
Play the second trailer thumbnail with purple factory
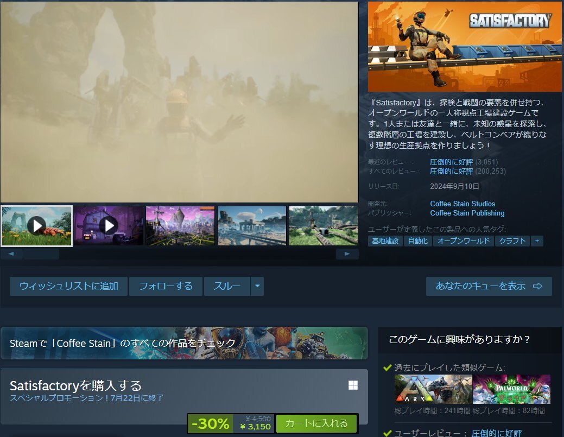point(108,226)
